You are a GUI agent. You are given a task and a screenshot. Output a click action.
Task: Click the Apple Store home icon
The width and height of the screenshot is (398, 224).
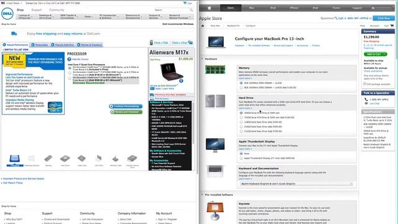[203, 26]
